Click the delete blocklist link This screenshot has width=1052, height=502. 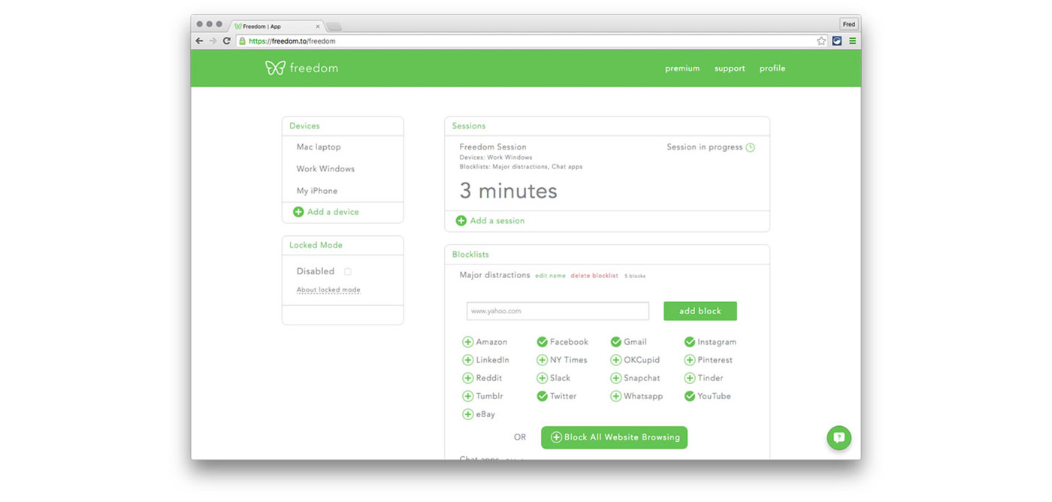(593, 276)
